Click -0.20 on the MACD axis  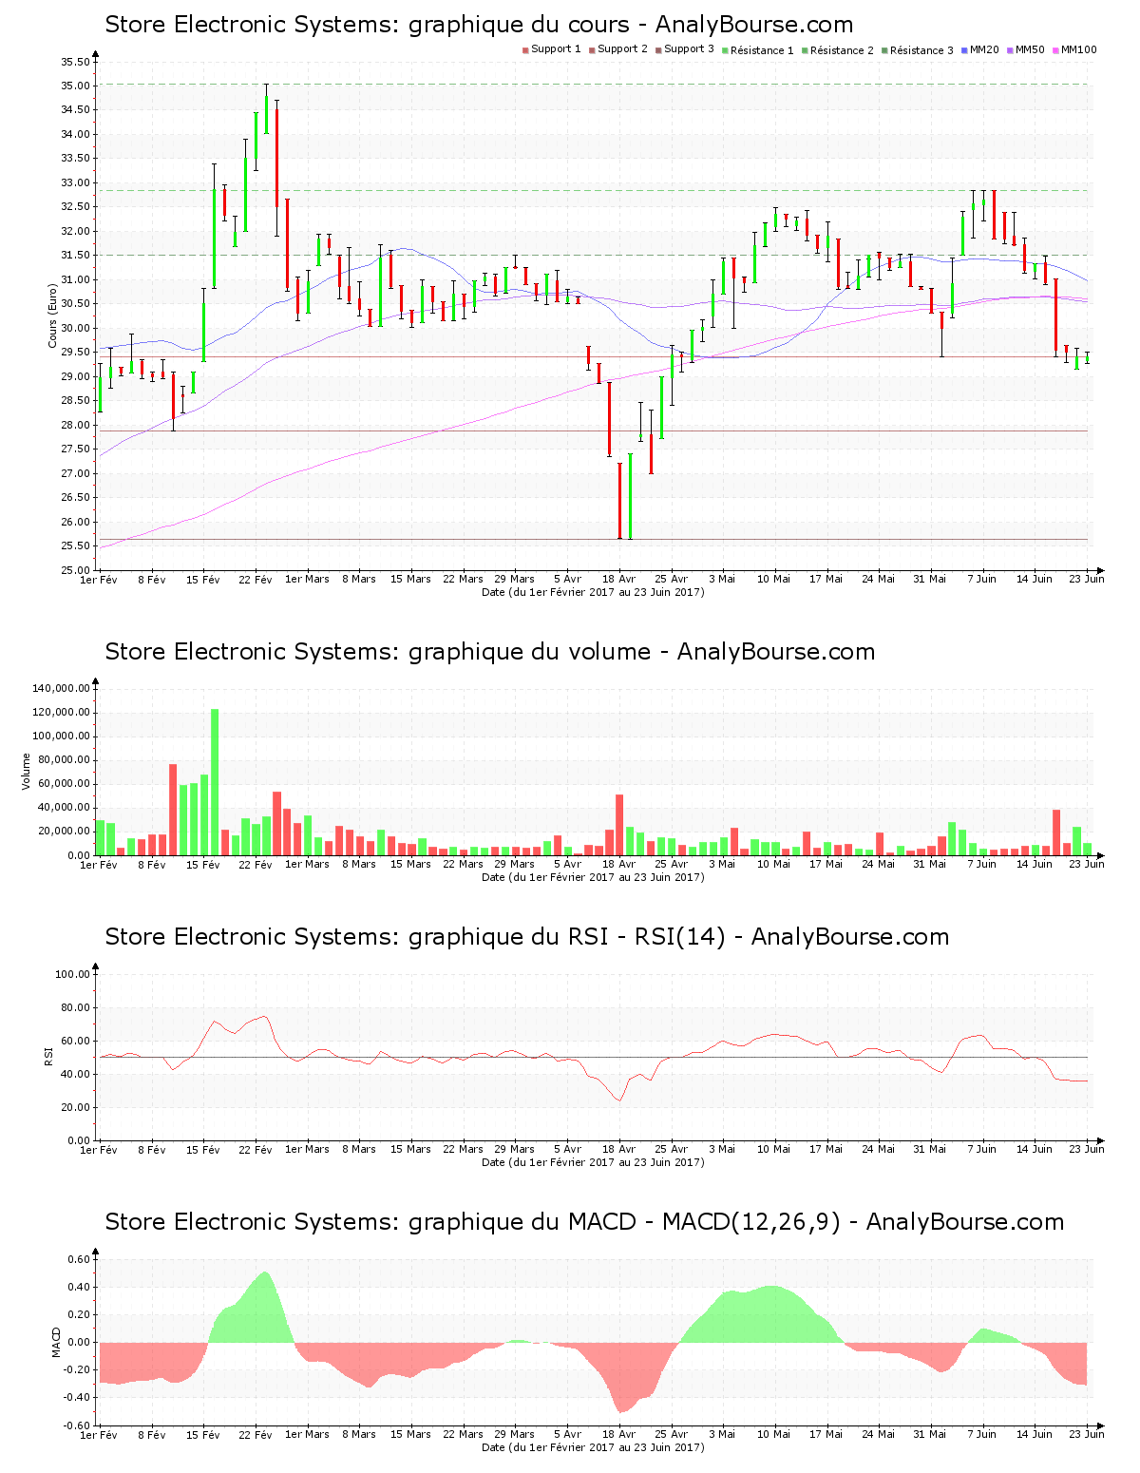(x=78, y=1369)
